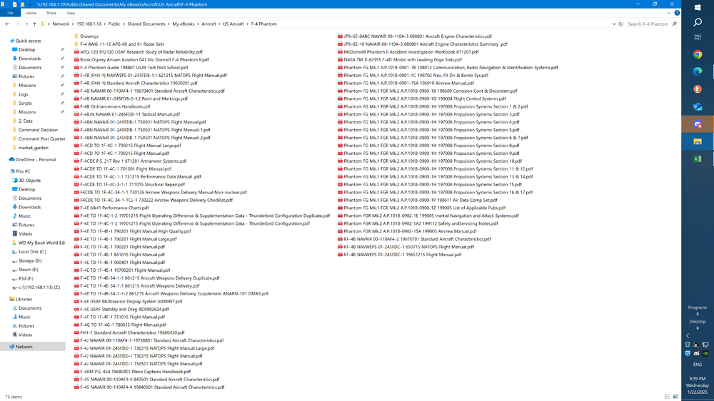Image resolution: width=714 pixels, height=401 pixels.
Task: Select Book Osprey Aircam Aviation 041 Phantom II.pdf
Action: click(141, 60)
